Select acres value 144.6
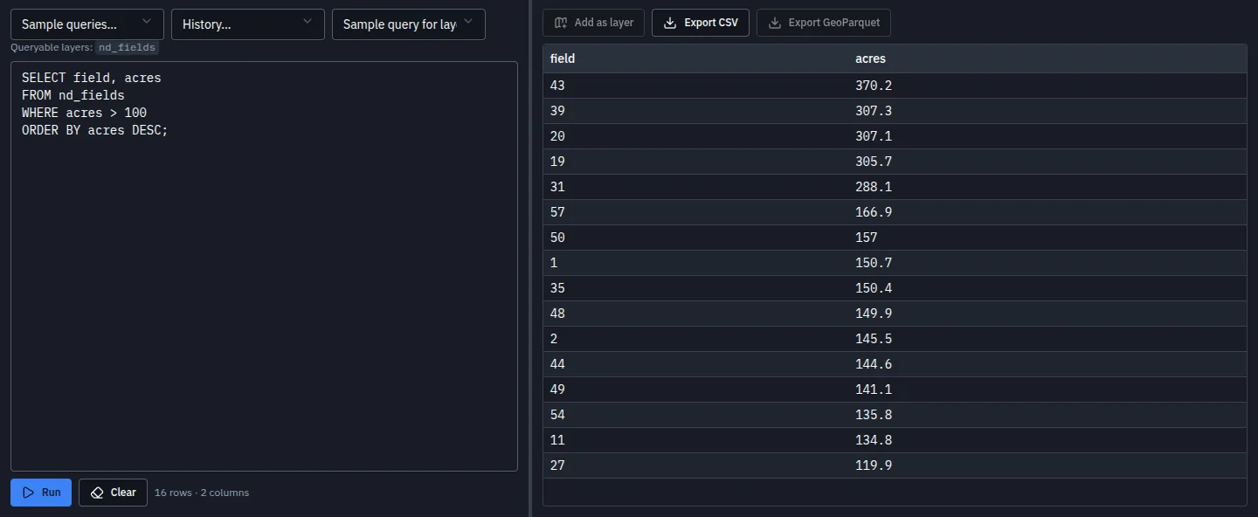 pyautogui.click(x=1047, y=364)
